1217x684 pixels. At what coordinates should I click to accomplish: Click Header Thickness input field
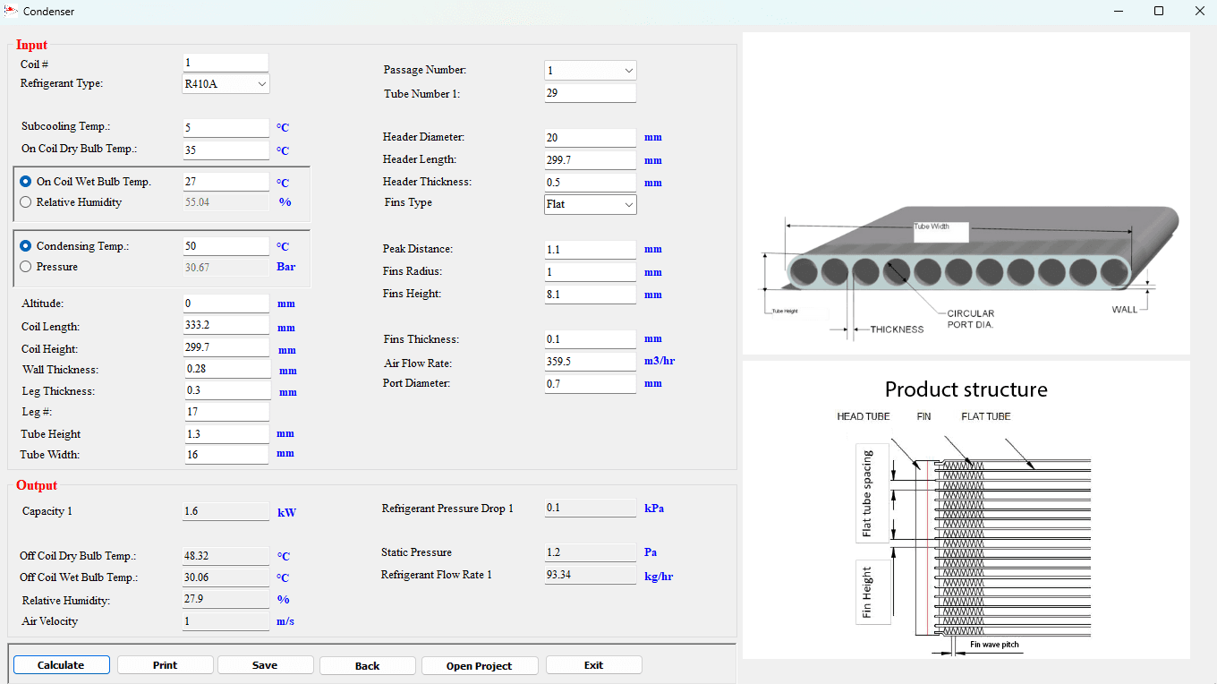[590, 183]
